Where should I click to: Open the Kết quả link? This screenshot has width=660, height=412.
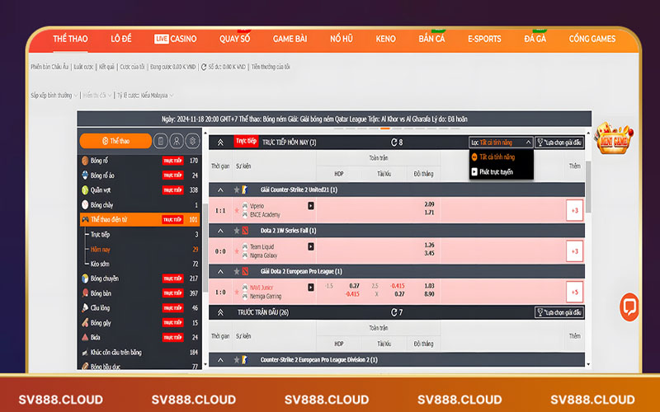tap(106, 67)
